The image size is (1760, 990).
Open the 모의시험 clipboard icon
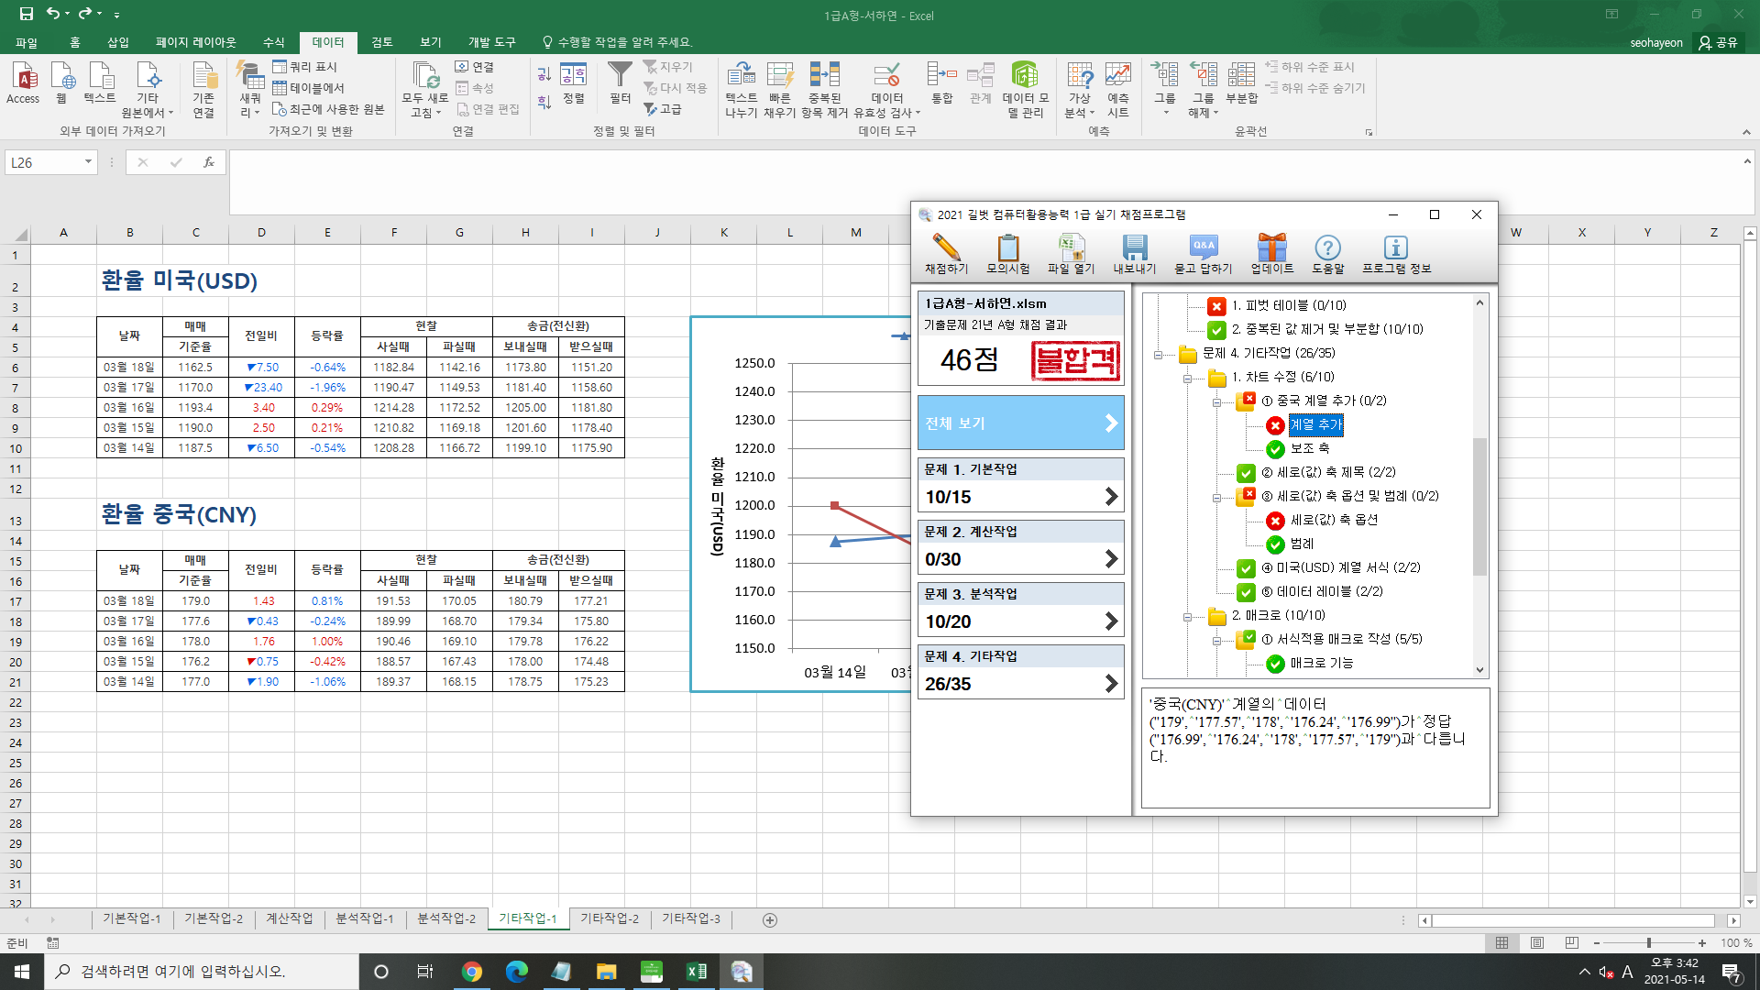pos(1007,247)
